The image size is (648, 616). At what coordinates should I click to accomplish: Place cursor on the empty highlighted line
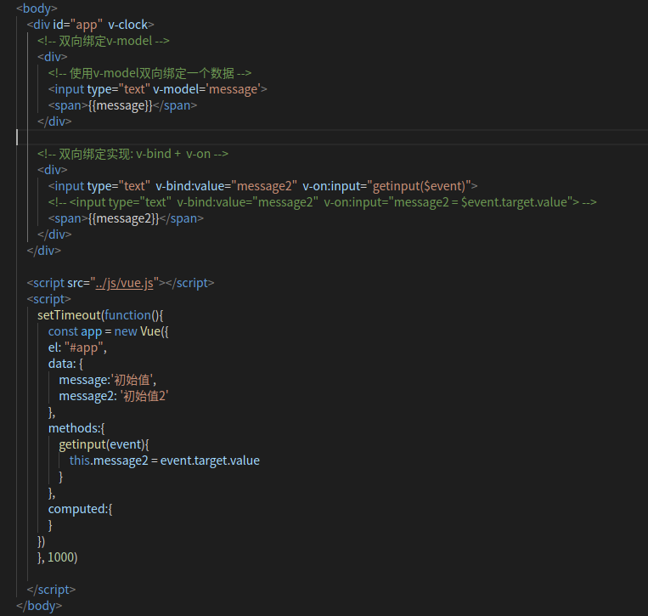point(332,138)
